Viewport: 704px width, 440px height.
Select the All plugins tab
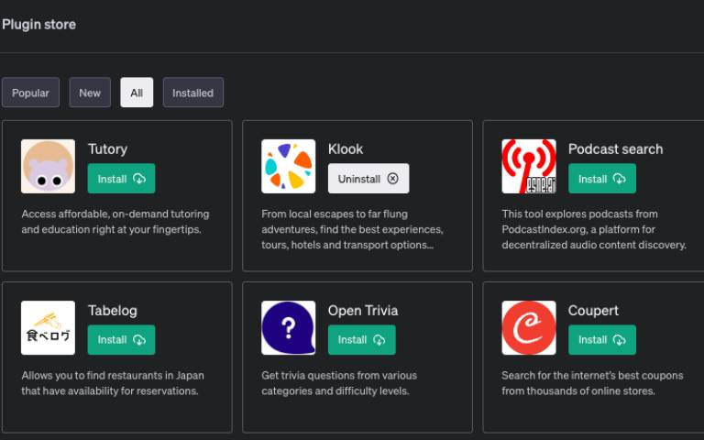click(x=137, y=93)
